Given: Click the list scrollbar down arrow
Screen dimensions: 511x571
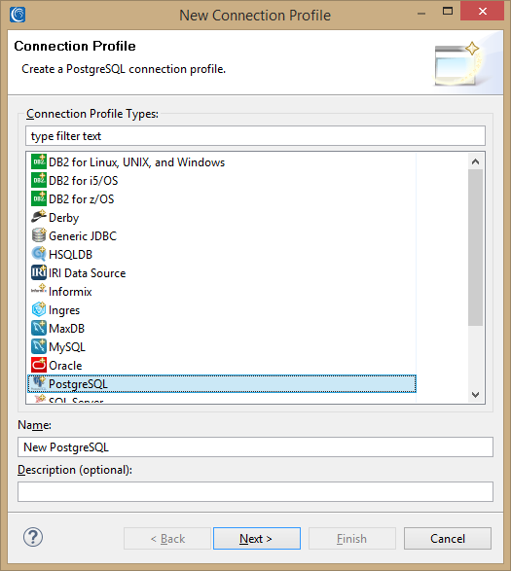Looking at the screenshot, I should (x=475, y=395).
